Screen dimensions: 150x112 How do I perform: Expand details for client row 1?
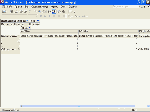19,39
